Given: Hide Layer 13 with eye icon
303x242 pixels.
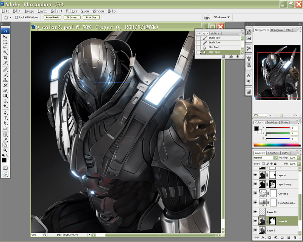Looking at the screenshot, I should click(x=255, y=212).
